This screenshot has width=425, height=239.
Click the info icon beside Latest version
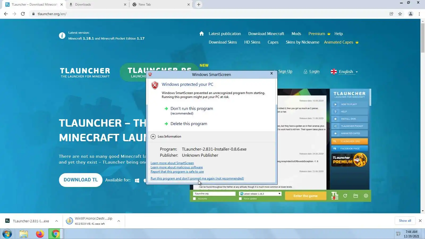click(x=62, y=36)
